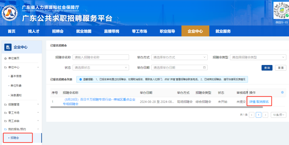289x145 pixels.
Task: Expand the 招聘管理 sidebar group chevron
Action: pos(38,104)
